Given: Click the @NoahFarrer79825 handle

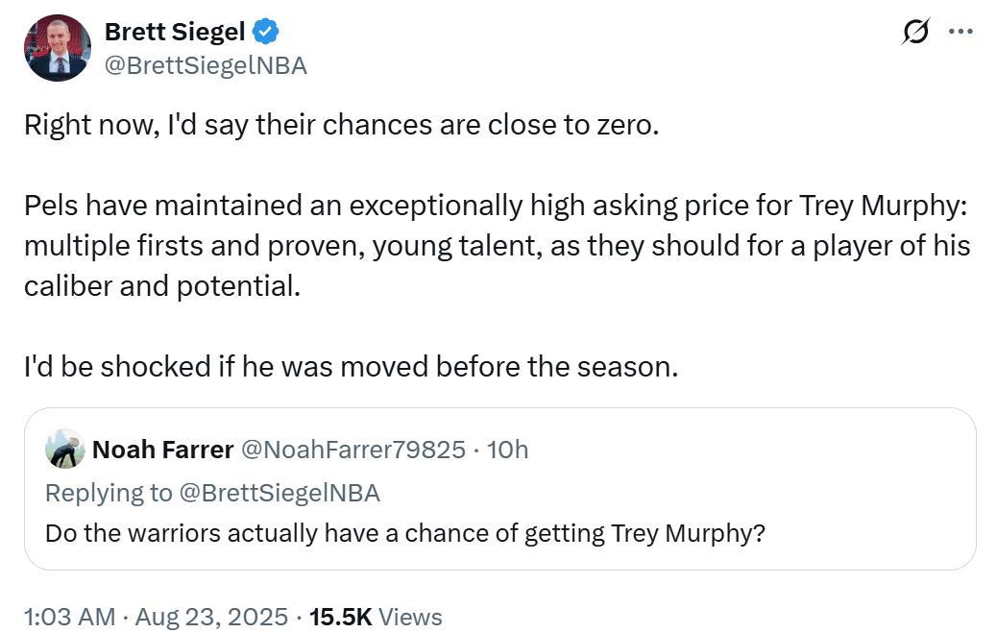Looking at the screenshot, I should pos(353,449).
